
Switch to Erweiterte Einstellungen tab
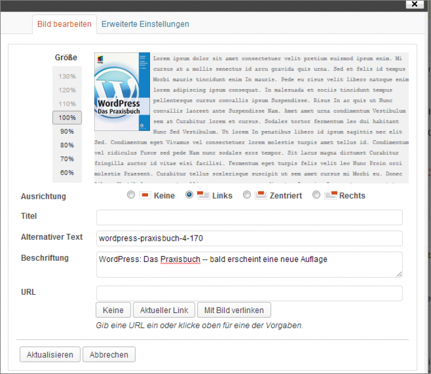click(145, 24)
